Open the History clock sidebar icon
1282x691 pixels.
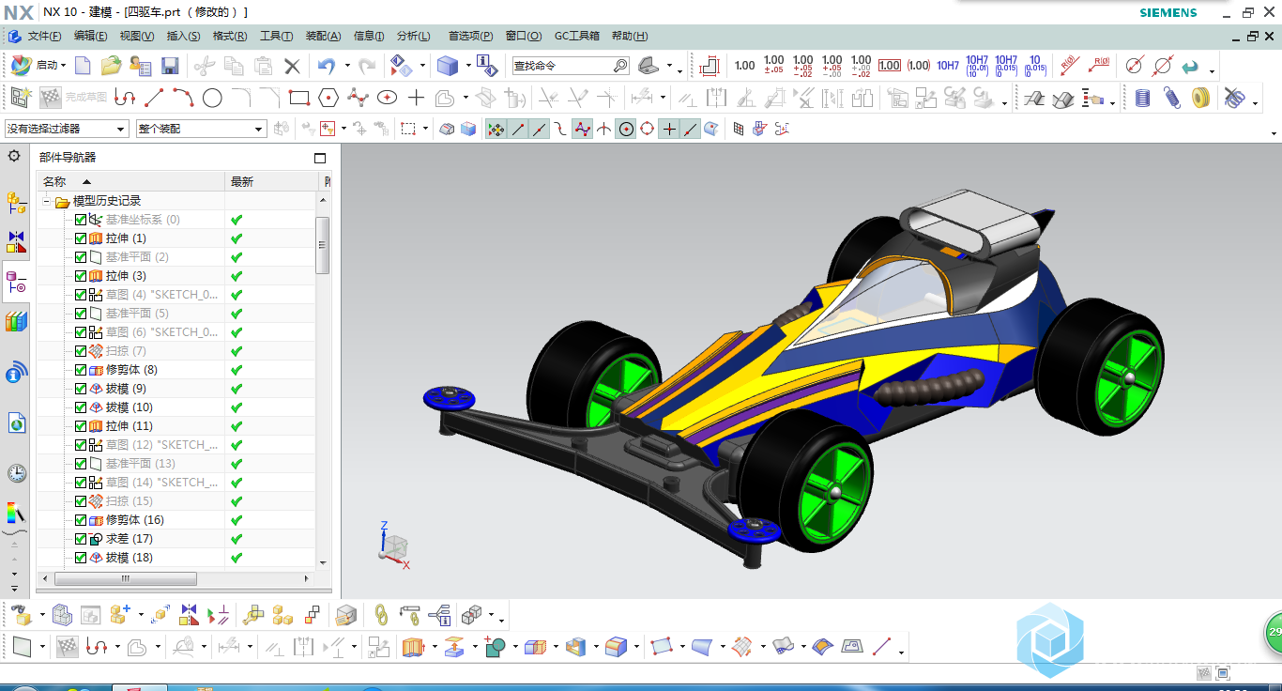(16, 472)
